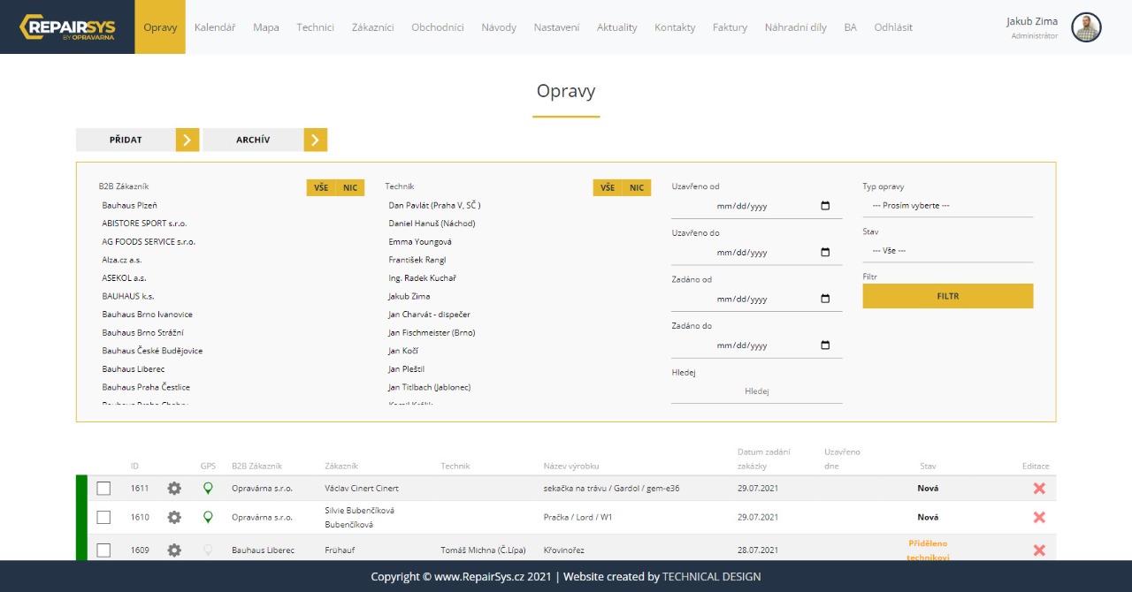Sort by Datum zadání zakázky header
Screen dimensions: 1132x592
pos(764,459)
